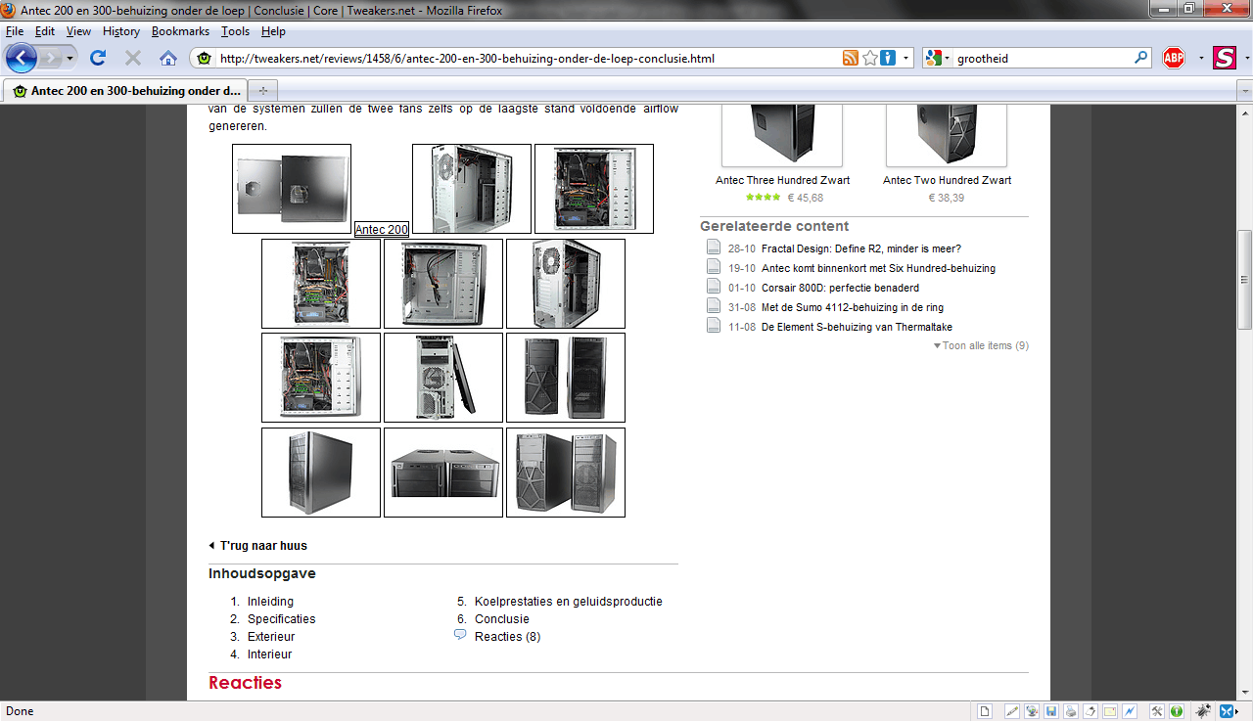Screen dimensions: 1253x722
Task: Open the thumbnail of two cases side by side from above
Action: (443, 473)
